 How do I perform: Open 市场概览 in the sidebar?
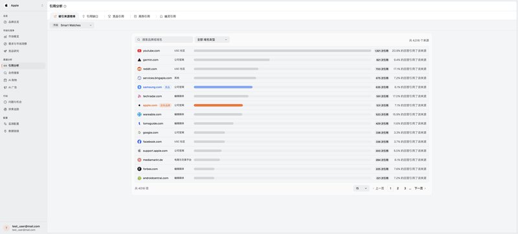tap(23, 37)
